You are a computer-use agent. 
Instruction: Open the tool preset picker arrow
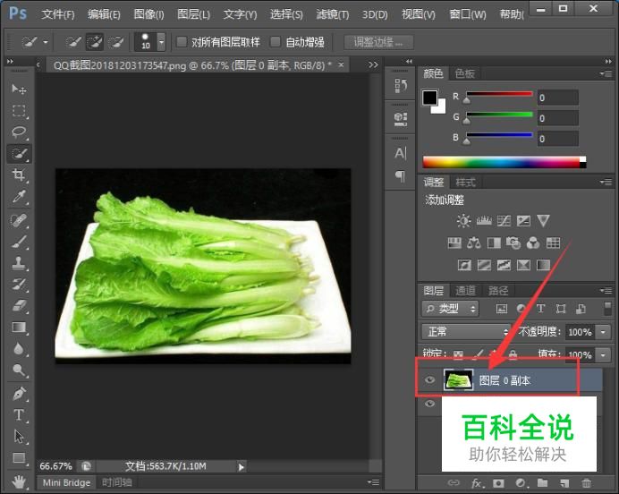click(x=46, y=41)
